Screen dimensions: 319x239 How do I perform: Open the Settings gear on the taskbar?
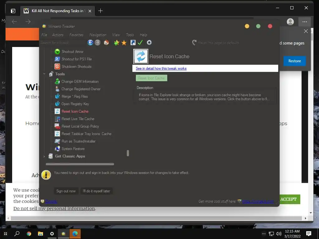[52, 234]
